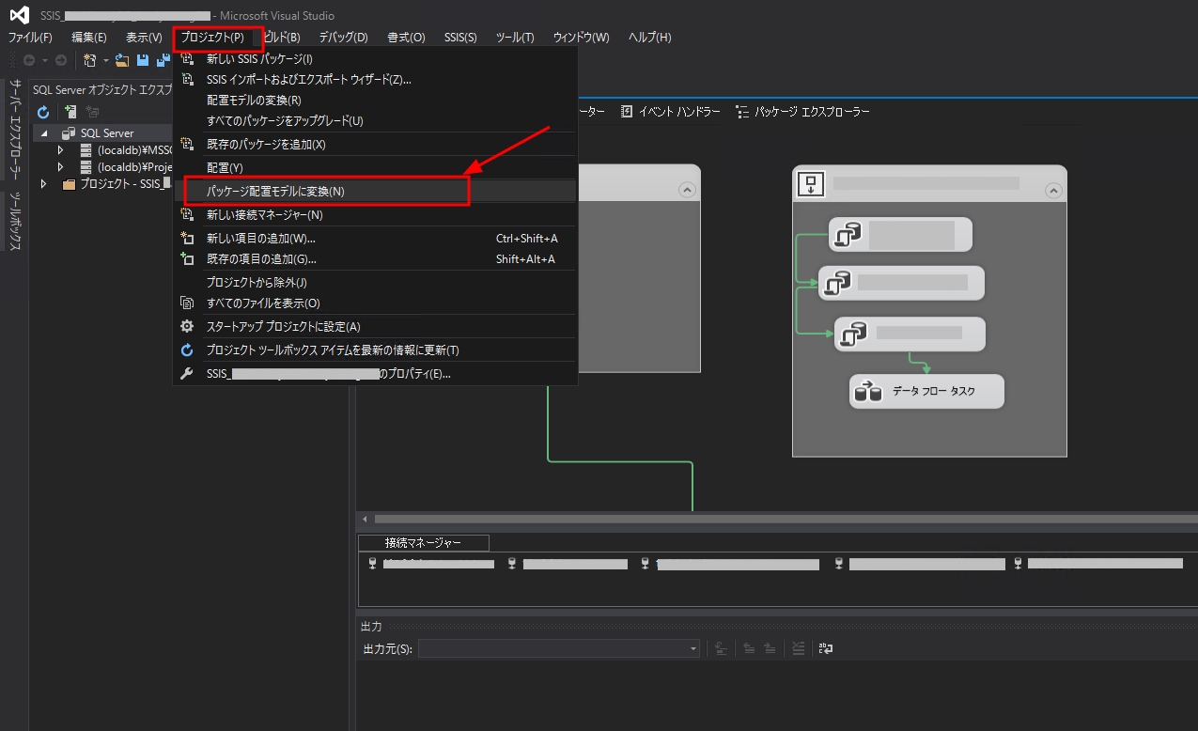The image size is (1198, 731).
Task: Choose すべてのパッケージをアップグレード(U)
Action: (375, 121)
